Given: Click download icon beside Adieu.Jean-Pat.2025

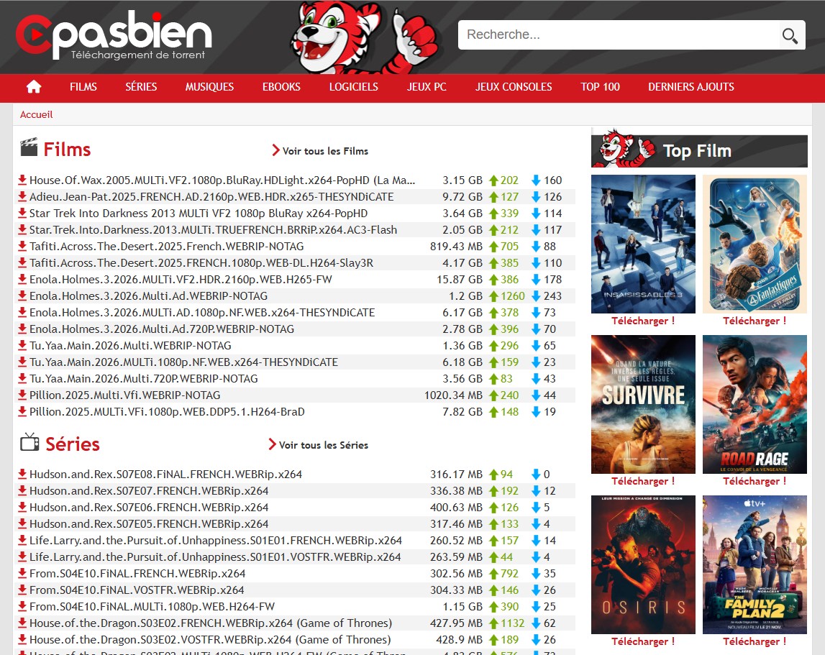Looking at the screenshot, I should coord(22,197).
